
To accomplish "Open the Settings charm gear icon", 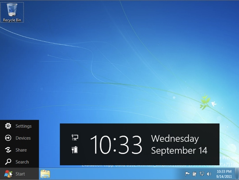I will pos(8,126).
